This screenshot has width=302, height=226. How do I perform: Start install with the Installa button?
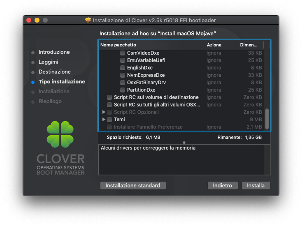pyautogui.click(x=256, y=185)
